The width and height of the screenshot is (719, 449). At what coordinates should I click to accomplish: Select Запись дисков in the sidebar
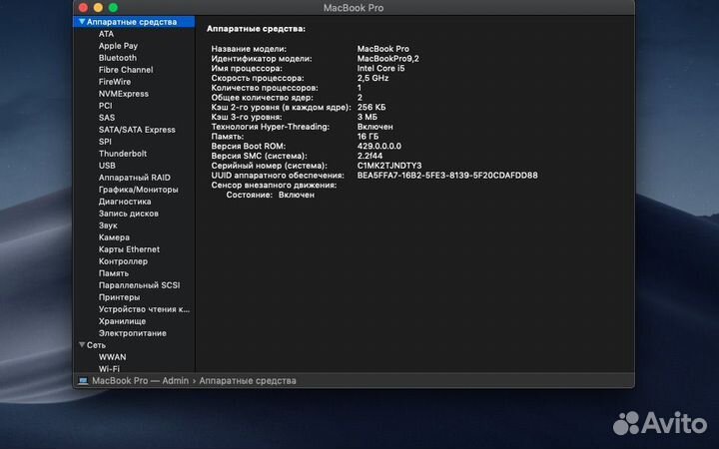pos(129,214)
